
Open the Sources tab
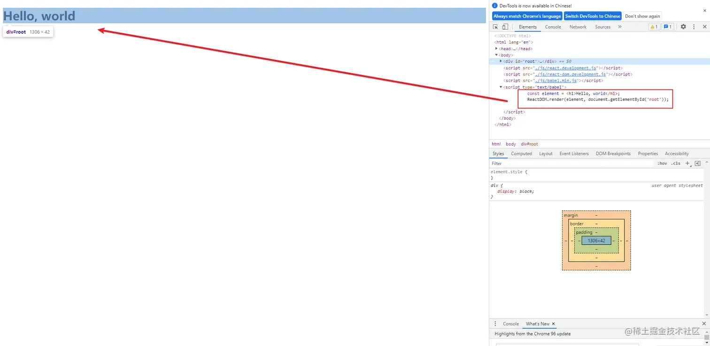[x=602, y=27]
